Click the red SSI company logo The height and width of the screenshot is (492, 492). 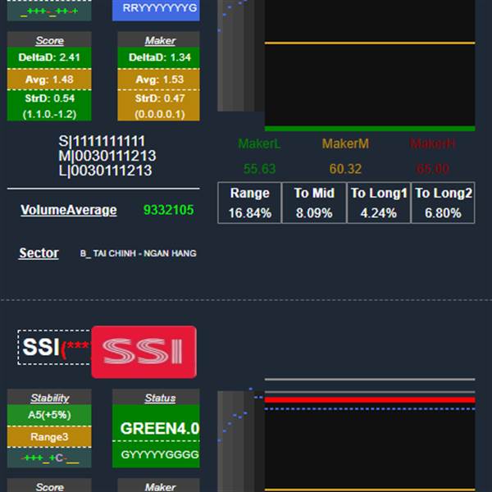[x=144, y=352]
